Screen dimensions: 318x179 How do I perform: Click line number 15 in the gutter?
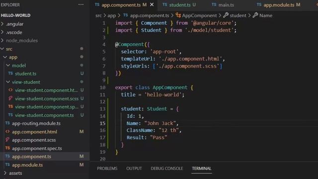point(103,123)
